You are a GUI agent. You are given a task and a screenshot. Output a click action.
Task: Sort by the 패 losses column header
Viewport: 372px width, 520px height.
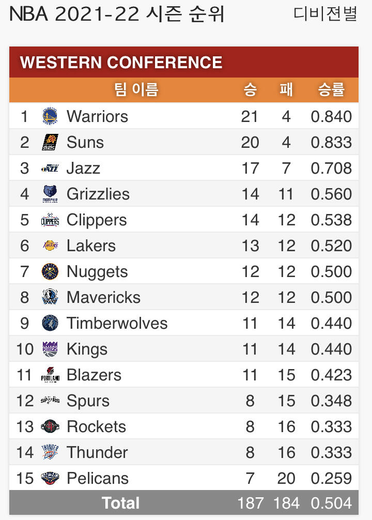(x=286, y=90)
